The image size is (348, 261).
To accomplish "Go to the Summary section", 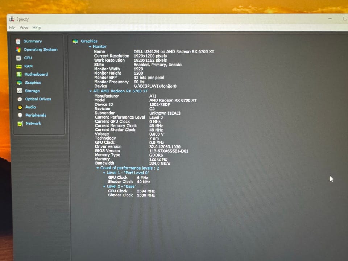I will [x=33, y=41].
